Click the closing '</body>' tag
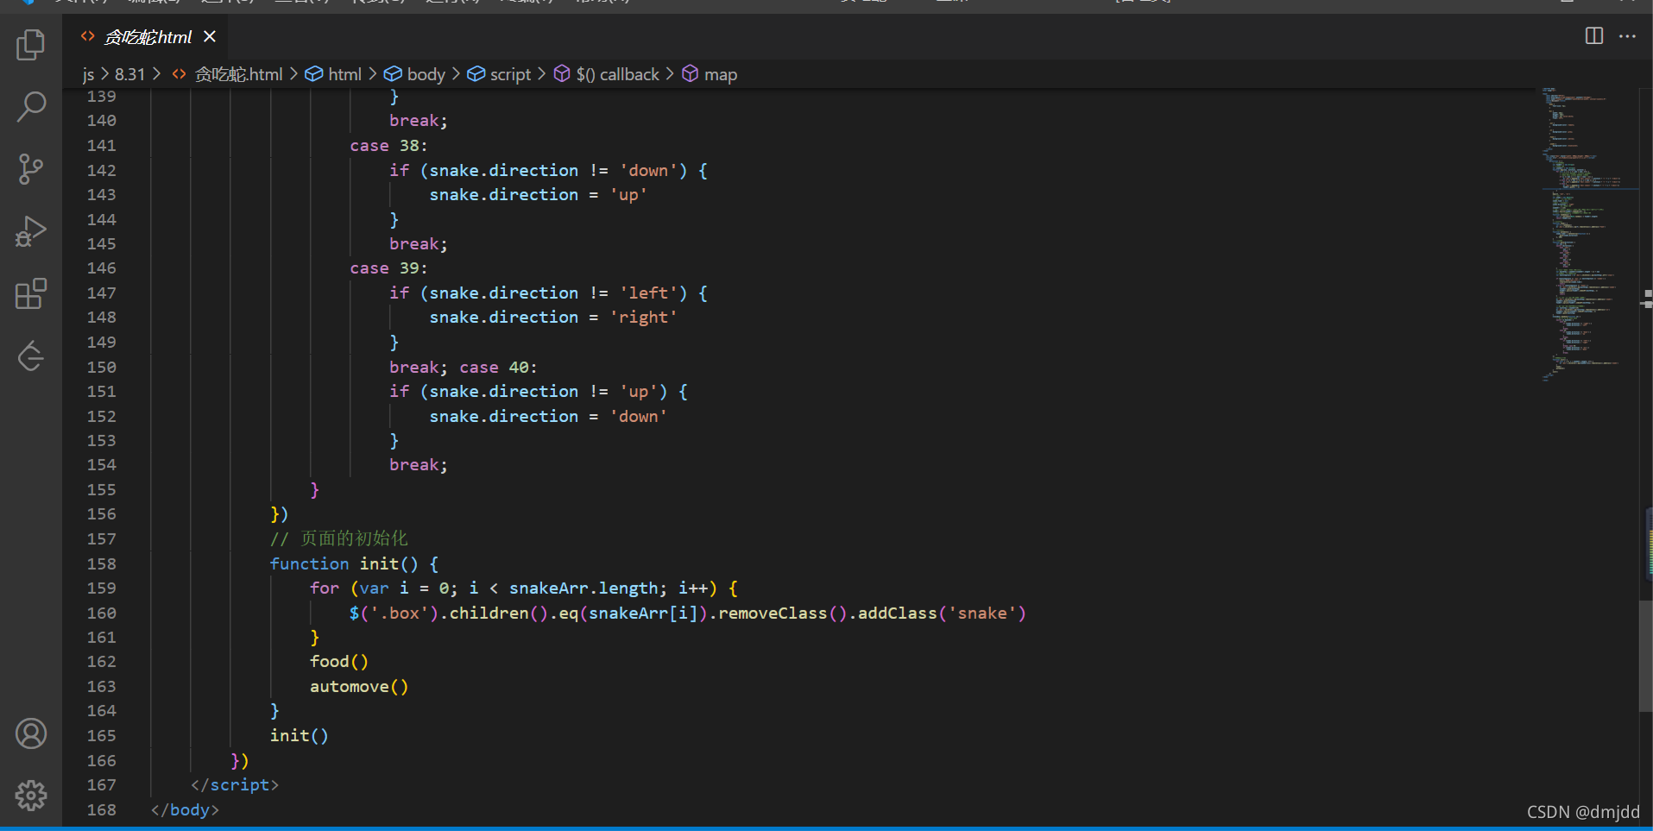 185,810
